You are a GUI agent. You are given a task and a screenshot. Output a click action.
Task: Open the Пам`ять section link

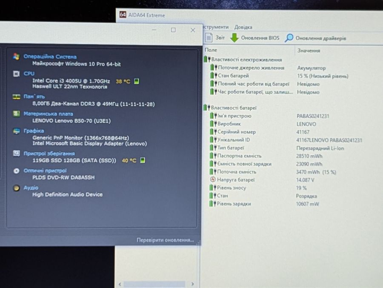(x=34, y=97)
